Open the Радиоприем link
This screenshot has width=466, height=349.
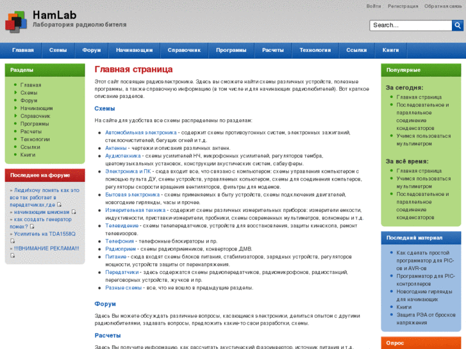coord(121,248)
